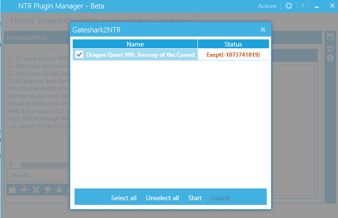Click the move down arrow icon

pos(59,190)
